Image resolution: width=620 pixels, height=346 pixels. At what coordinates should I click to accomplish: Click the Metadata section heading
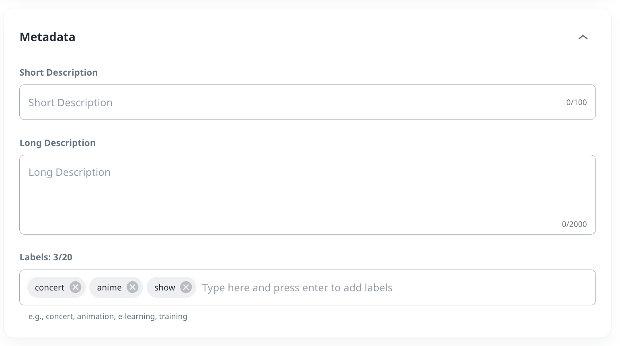(47, 37)
